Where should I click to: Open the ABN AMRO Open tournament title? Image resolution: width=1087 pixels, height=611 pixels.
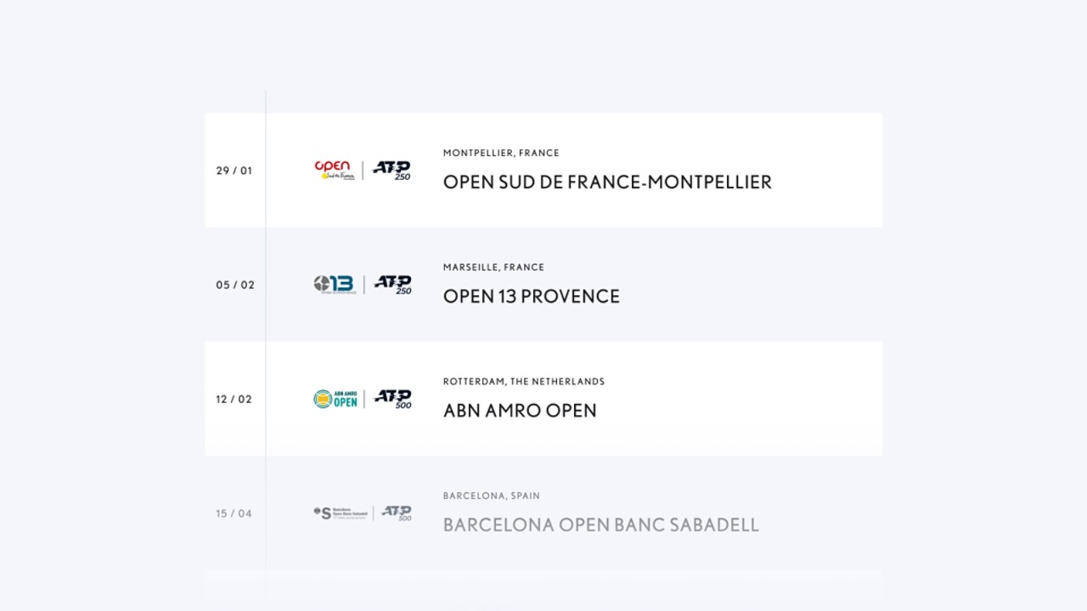tap(520, 411)
